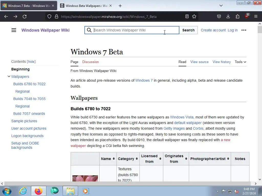Expand the Tools dropdown menu
262x196 pixels.
tap(241, 62)
